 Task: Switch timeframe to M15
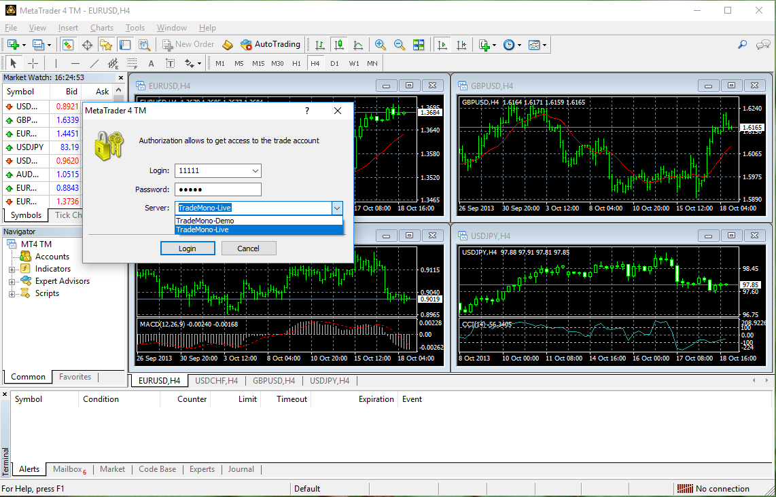(x=258, y=63)
